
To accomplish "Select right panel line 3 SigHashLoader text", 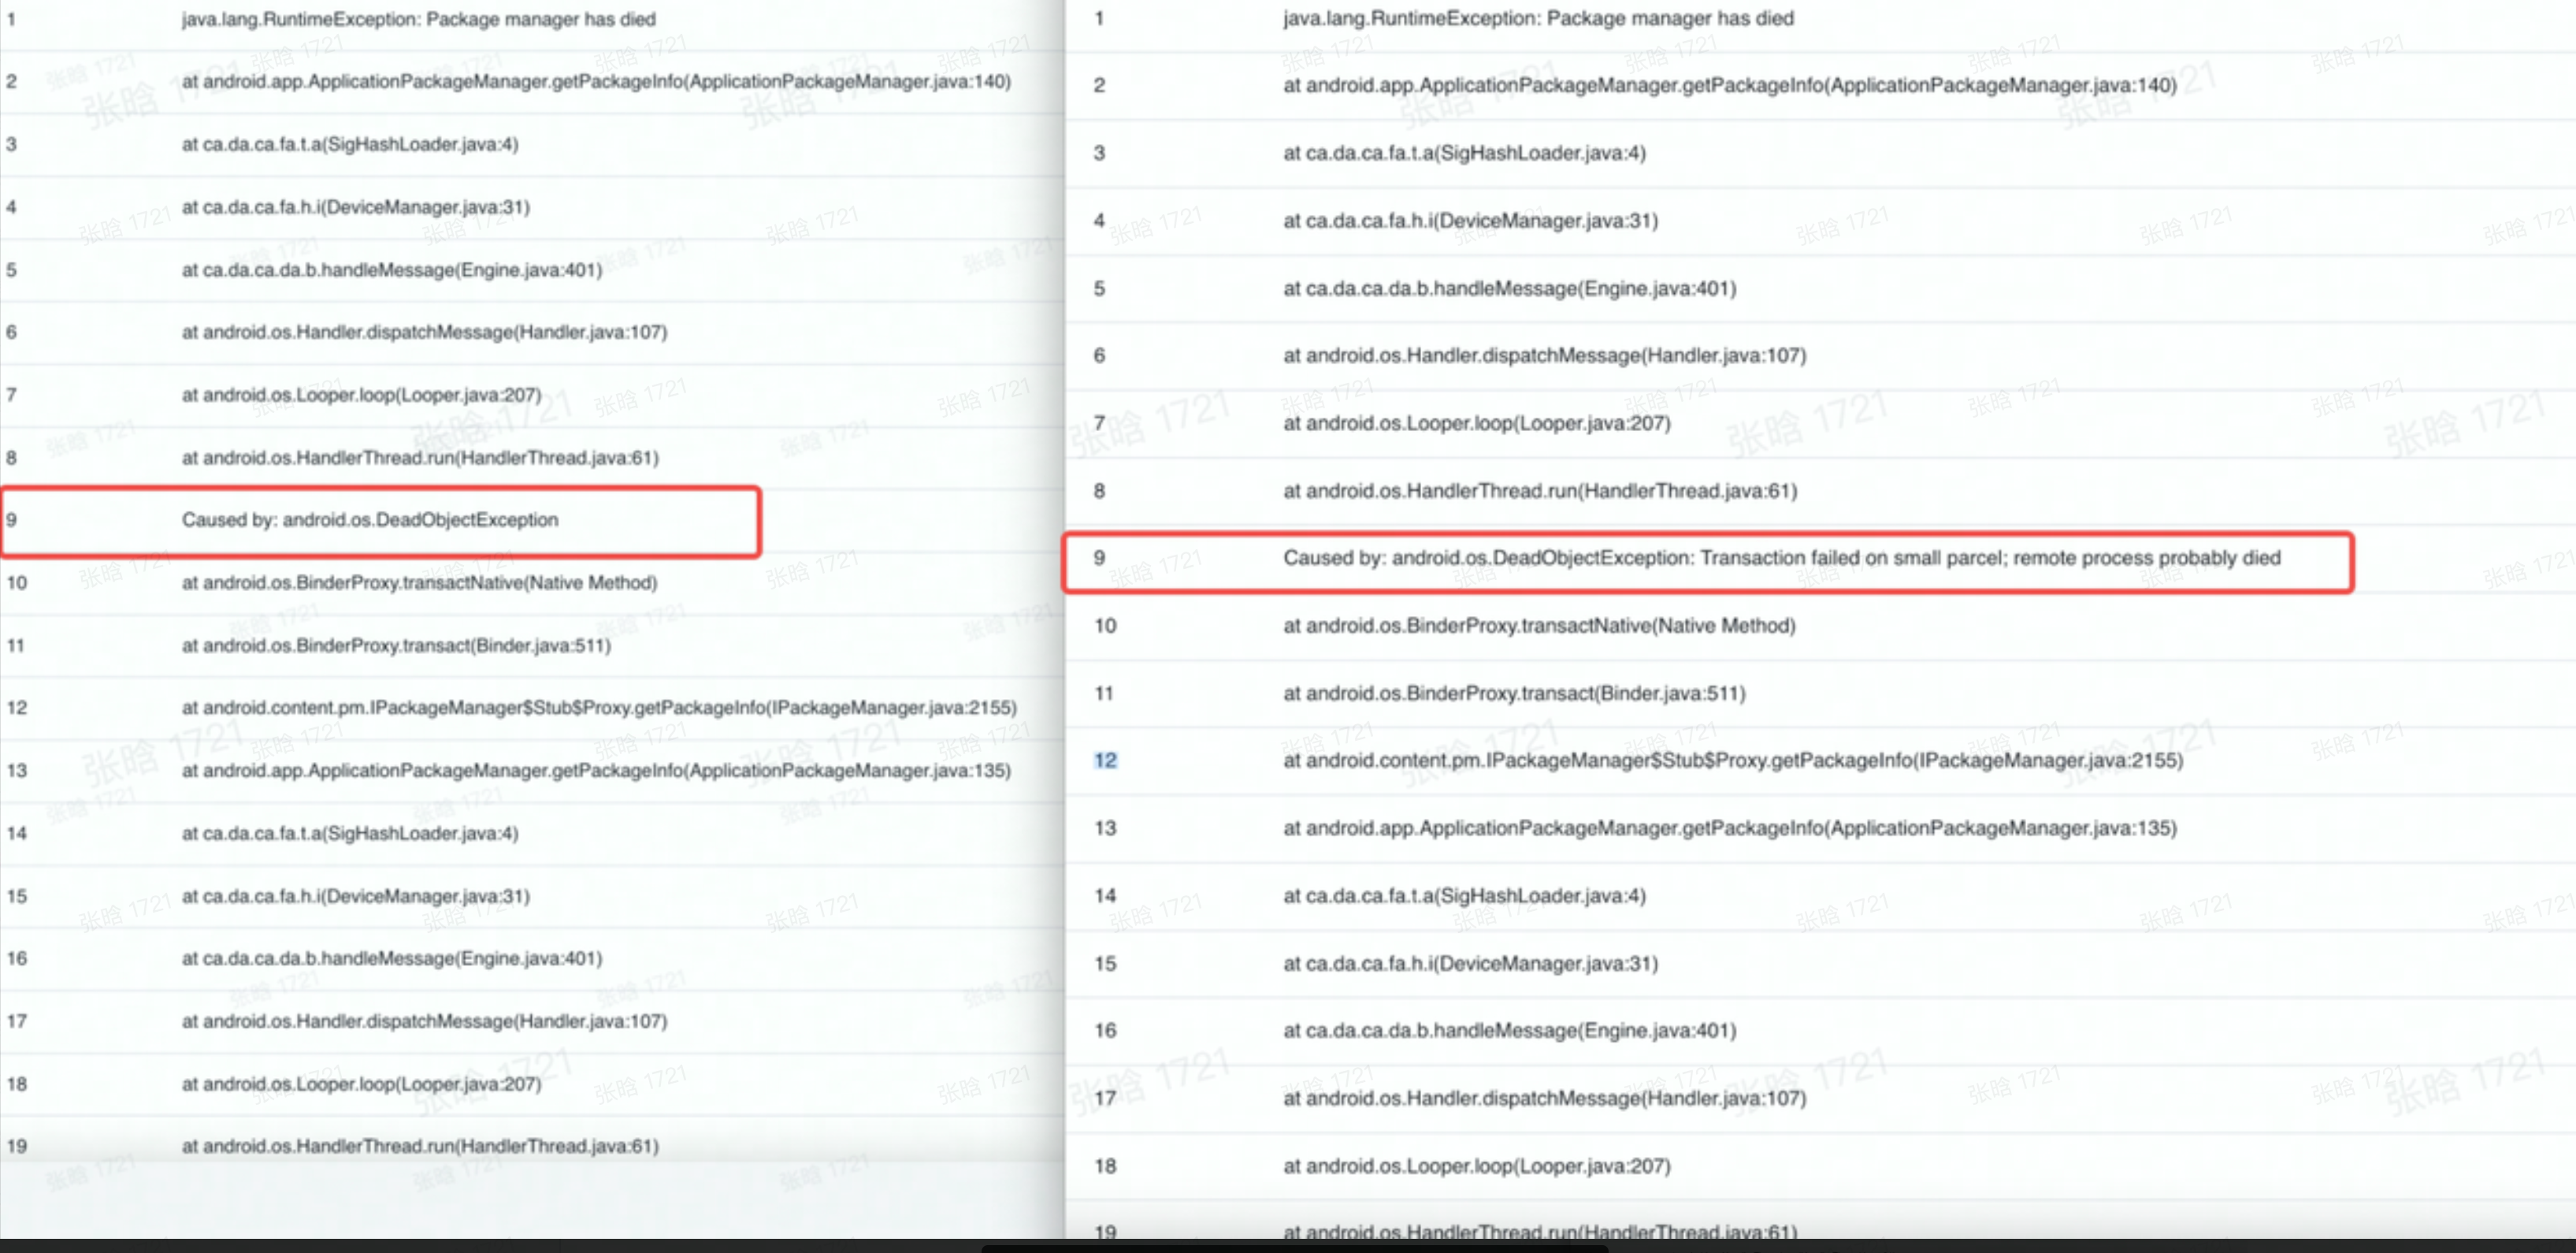I will pos(1464,153).
